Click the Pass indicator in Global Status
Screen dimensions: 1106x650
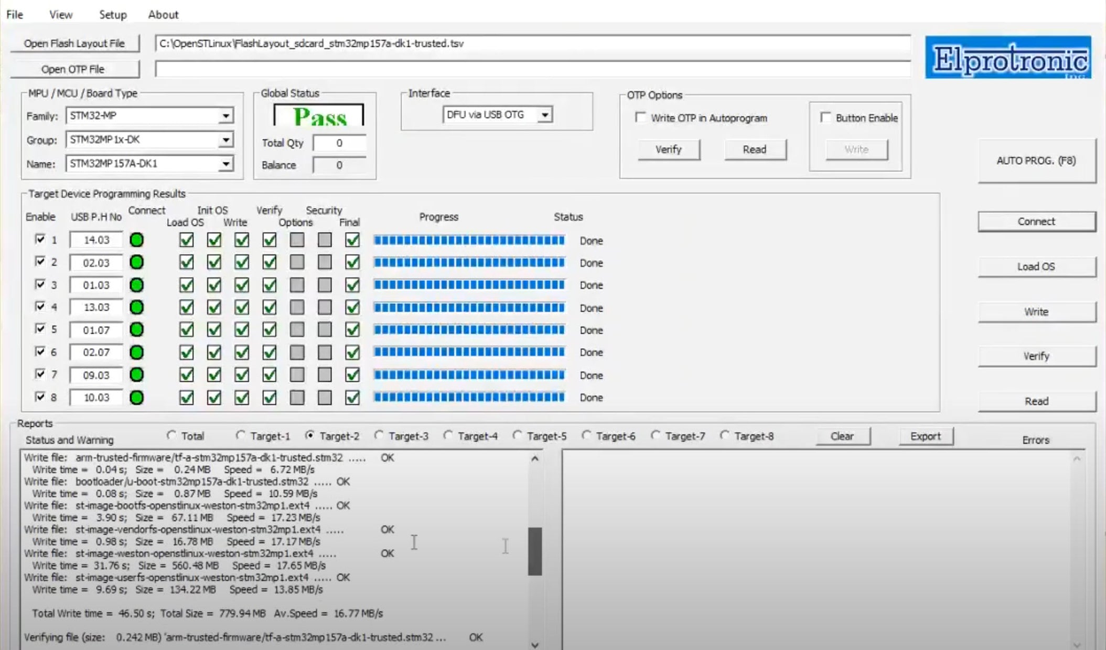[x=318, y=116]
